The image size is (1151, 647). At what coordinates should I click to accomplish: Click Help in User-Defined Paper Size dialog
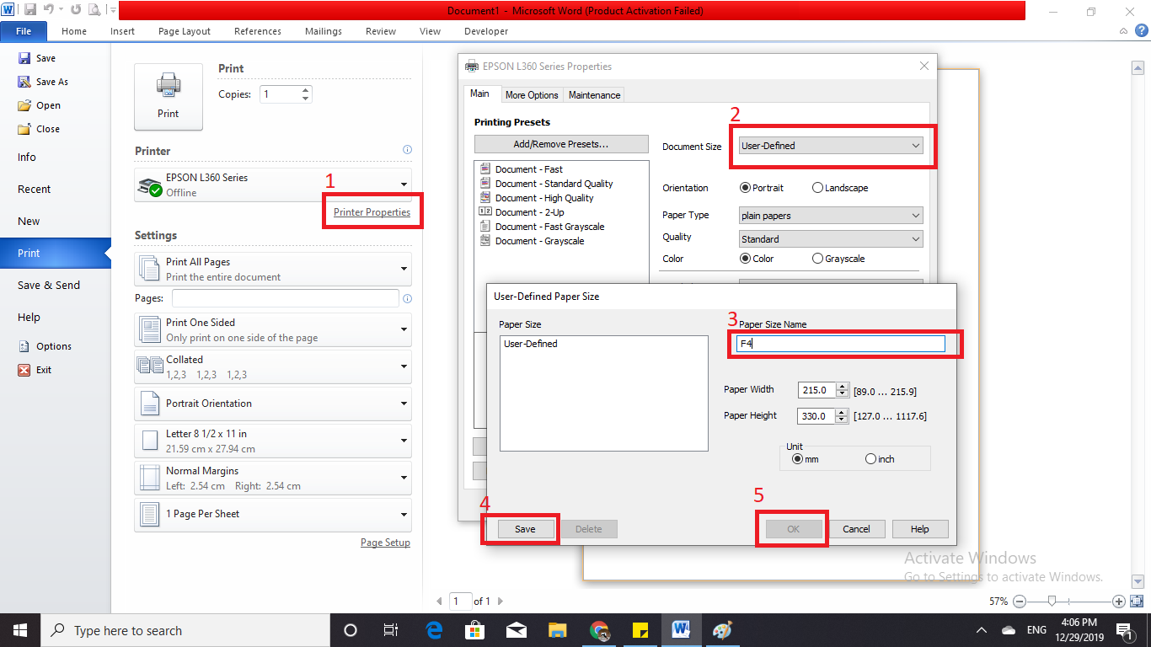[x=919, y=529]
